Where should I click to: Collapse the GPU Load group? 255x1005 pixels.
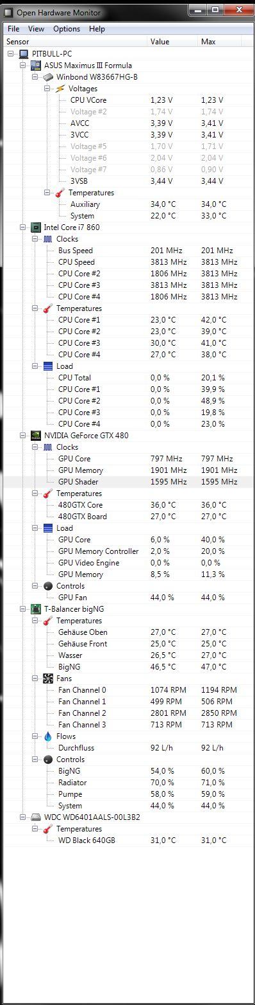[35, 528]
